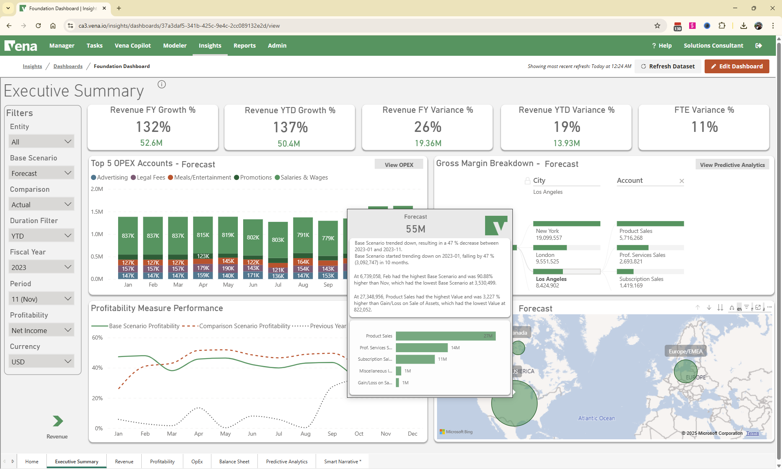This screenshot has width=782, height=469.
Task: Click the expand-all-down-one-level hierarchy icon
Action: click(732, 308)
